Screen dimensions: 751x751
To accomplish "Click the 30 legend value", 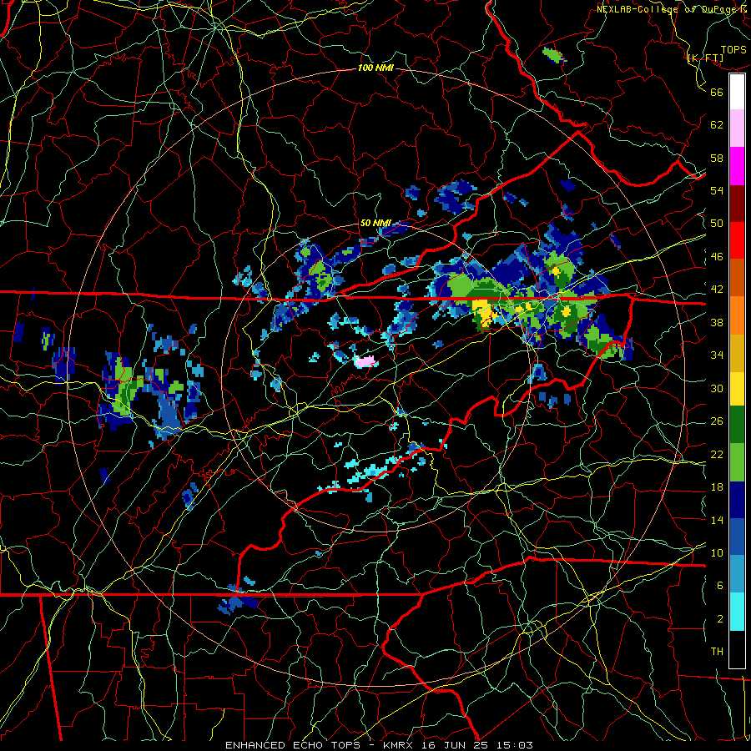I will pos(717,388).
